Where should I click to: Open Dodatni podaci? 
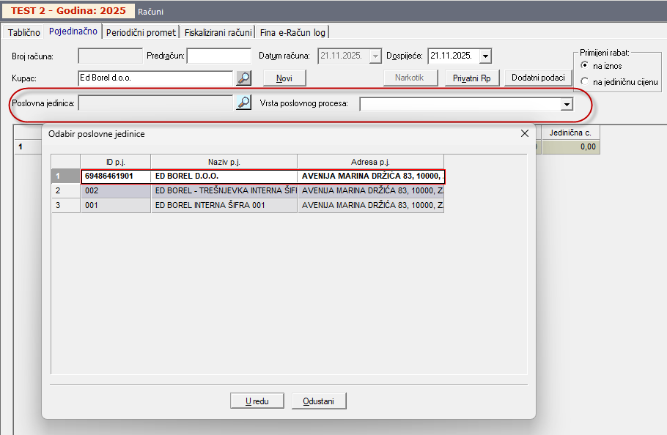538,78
